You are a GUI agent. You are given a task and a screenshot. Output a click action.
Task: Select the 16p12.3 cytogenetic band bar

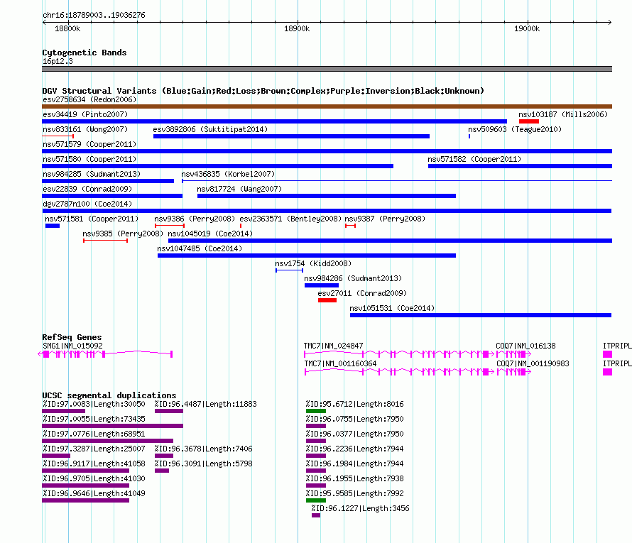[327, 69]
